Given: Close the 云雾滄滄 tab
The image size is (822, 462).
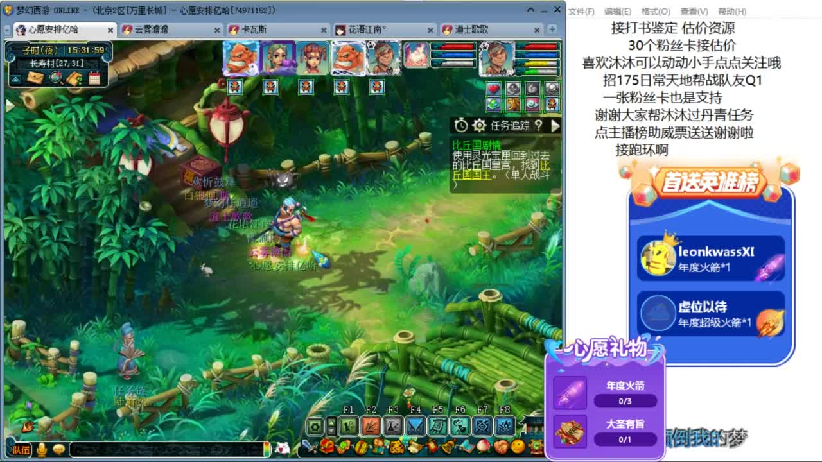Looking at the screenshot, I should click(218, 30).
